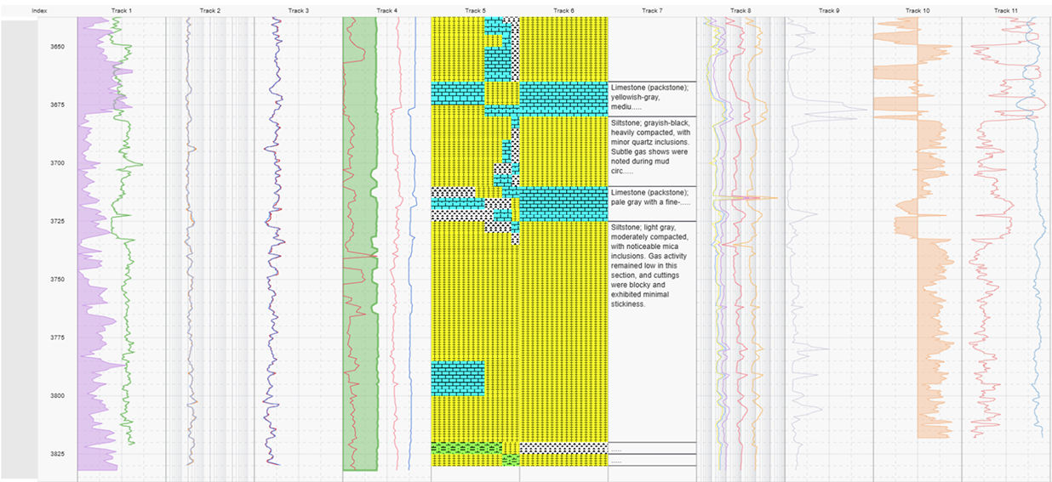Select the Track 5 header
Image resolution: width=1052 pixels, height=482 pixels.
[475, 10]
